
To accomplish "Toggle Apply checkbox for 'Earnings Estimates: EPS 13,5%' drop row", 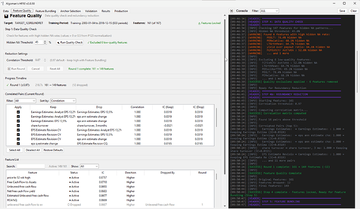I will click(18, 112).
